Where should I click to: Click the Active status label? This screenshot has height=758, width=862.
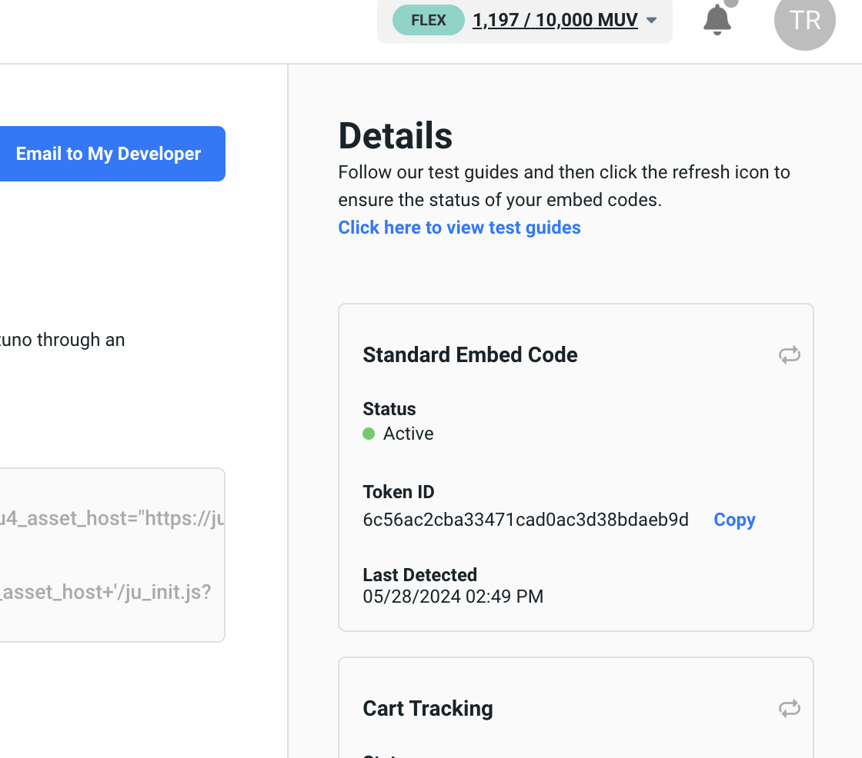pyautogui.click(x=409, y=434)
